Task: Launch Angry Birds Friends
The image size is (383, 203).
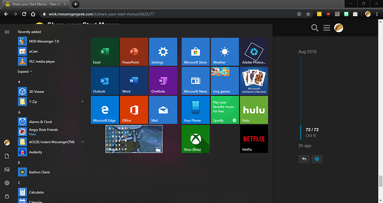Action: 51,132
